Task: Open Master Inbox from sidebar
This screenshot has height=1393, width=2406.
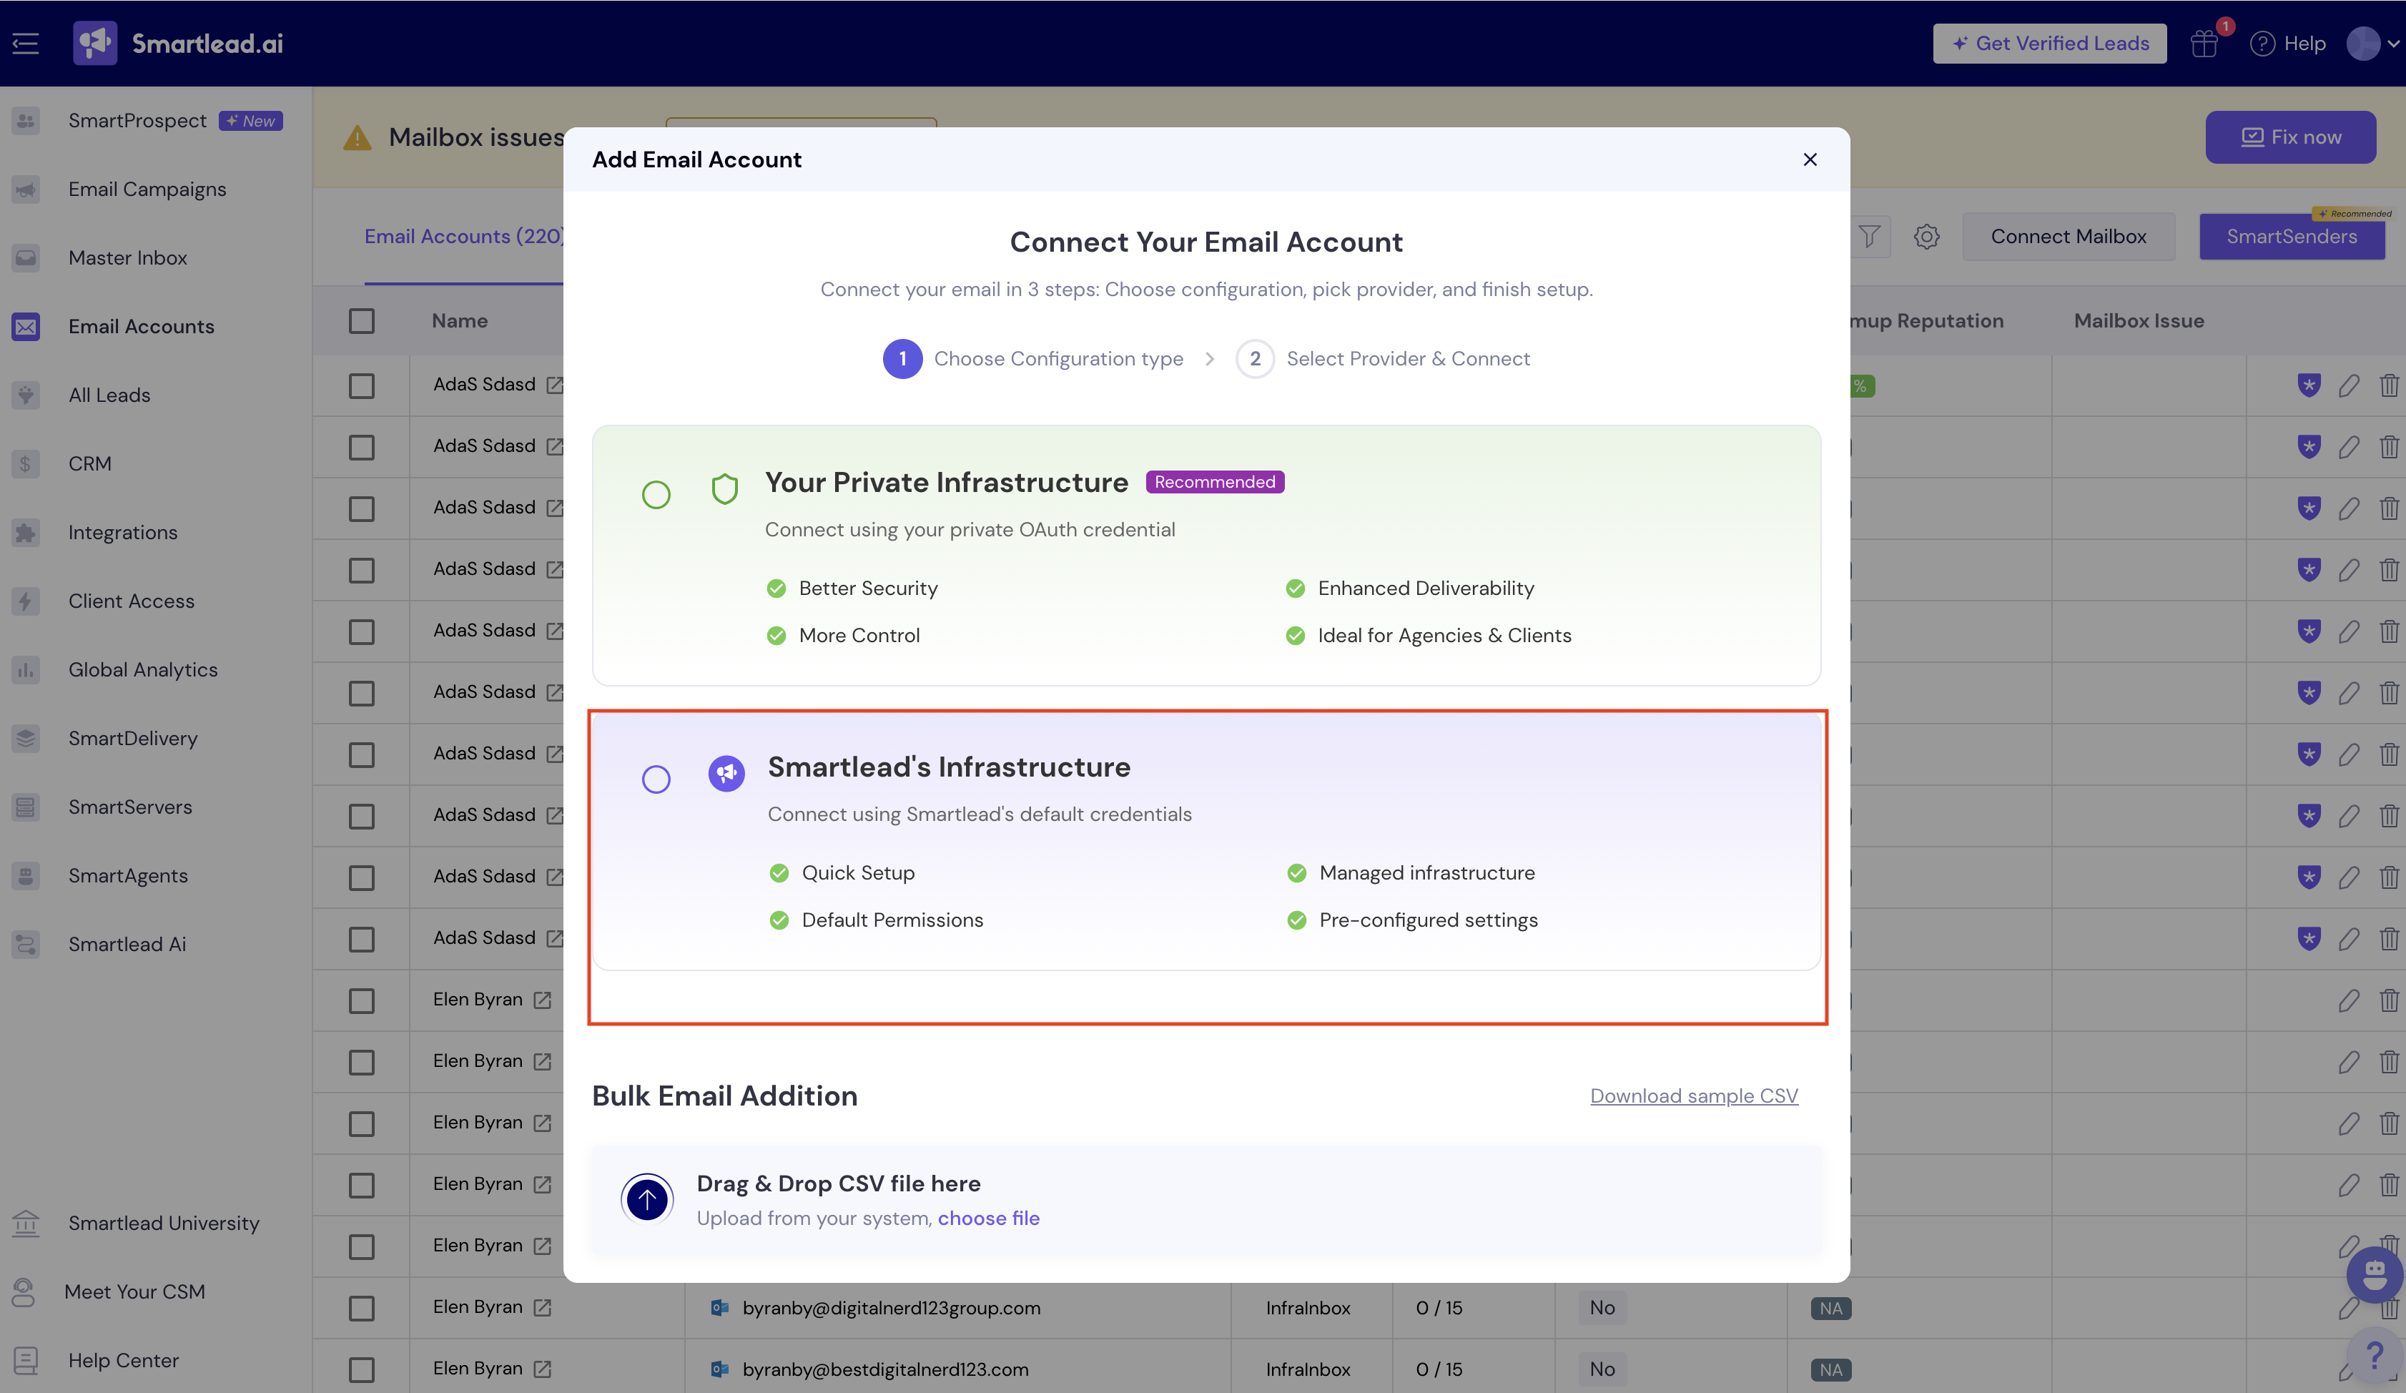Action: [127, 257]
